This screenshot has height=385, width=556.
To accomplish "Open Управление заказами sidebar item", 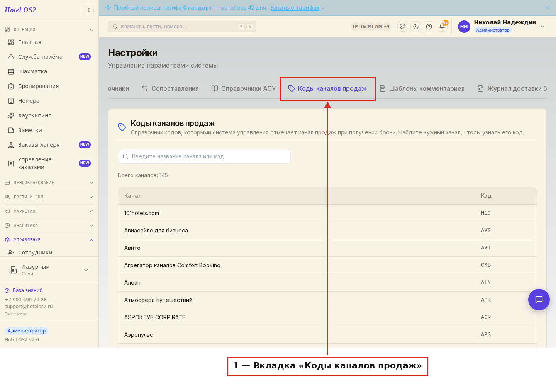I will [x=49, y=163].
